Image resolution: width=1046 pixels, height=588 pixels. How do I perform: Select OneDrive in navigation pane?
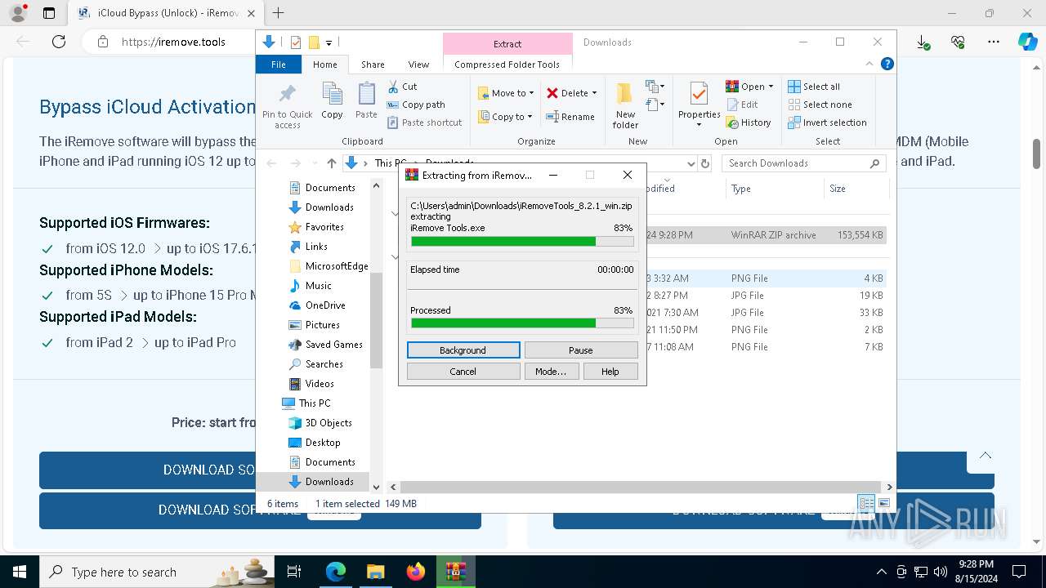pos(325,305)
